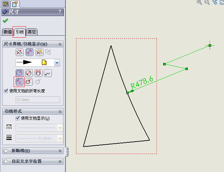Open the 数值 tab
This screenshot has height=172, width=224.
pyautogui.click(x=8, y=32)
